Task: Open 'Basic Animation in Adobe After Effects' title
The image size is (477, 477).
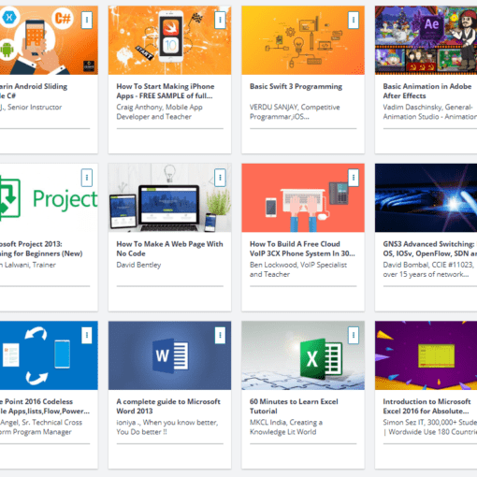Action: click(x=427, y=91)
